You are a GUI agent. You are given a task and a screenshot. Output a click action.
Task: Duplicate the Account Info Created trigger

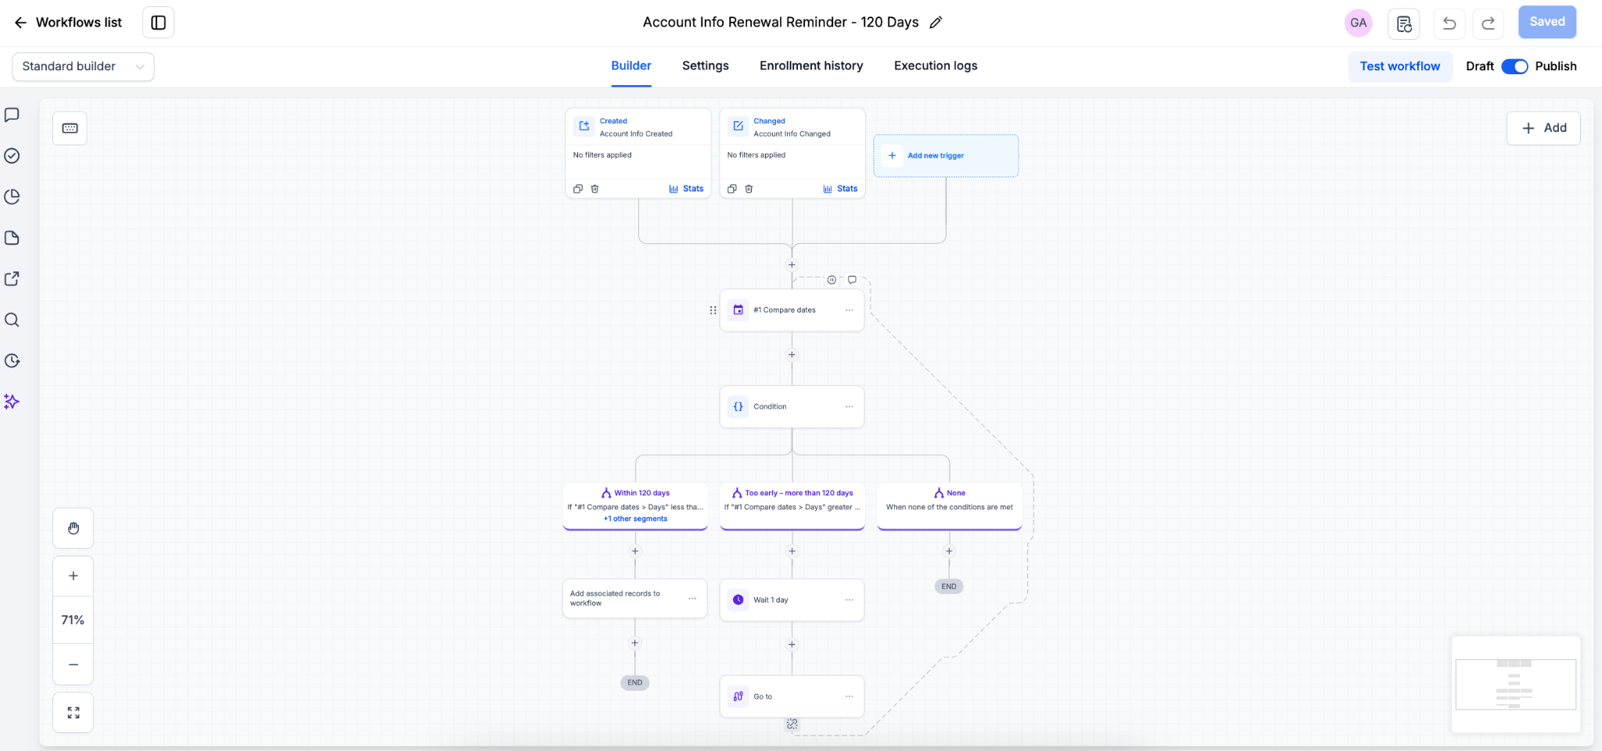click(x=578, y=188)
